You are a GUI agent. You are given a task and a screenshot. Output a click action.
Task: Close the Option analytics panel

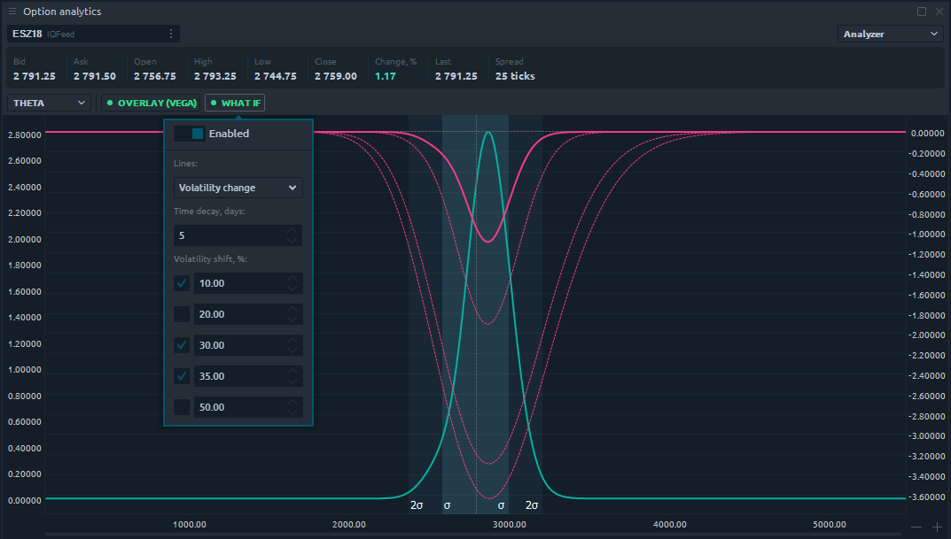tap(939, 12)
